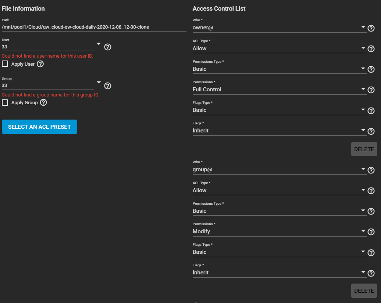Expand the User dropdown arrow

click(x=99, y=44)
